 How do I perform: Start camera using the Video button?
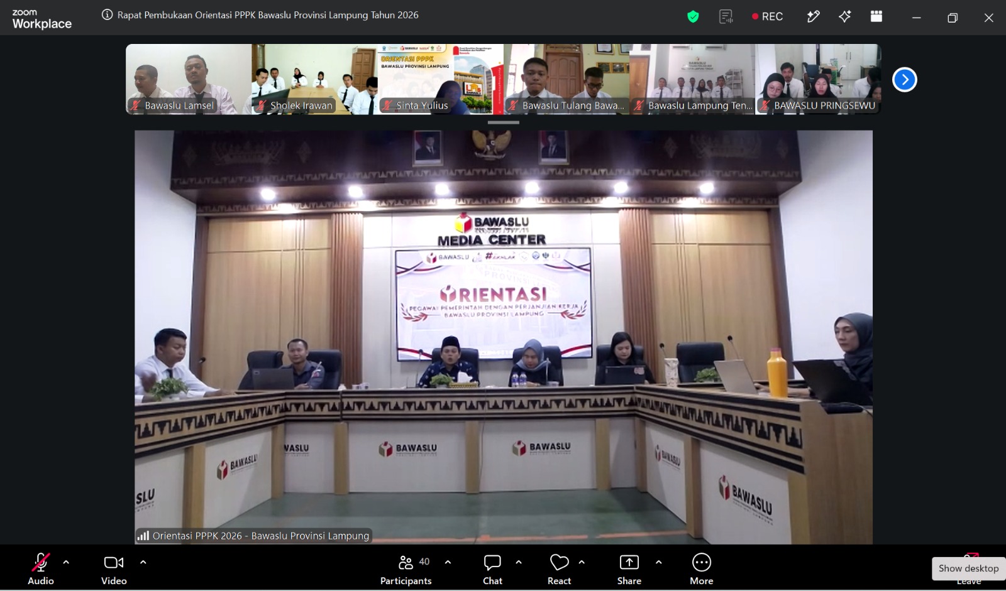(114, 569)
